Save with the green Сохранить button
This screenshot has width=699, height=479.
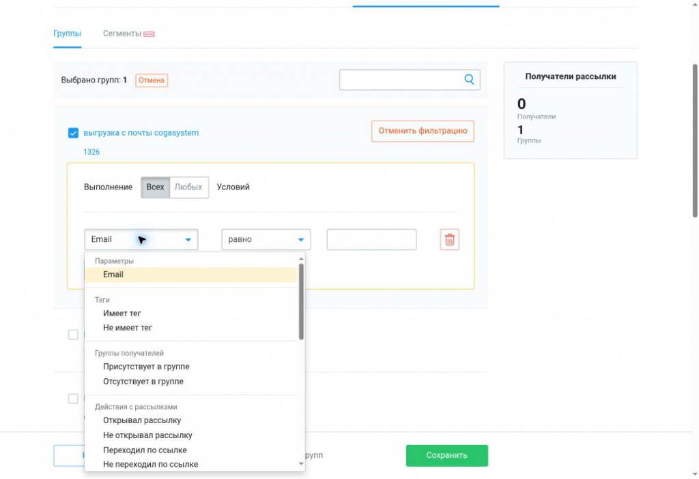(x=446, y=455)
